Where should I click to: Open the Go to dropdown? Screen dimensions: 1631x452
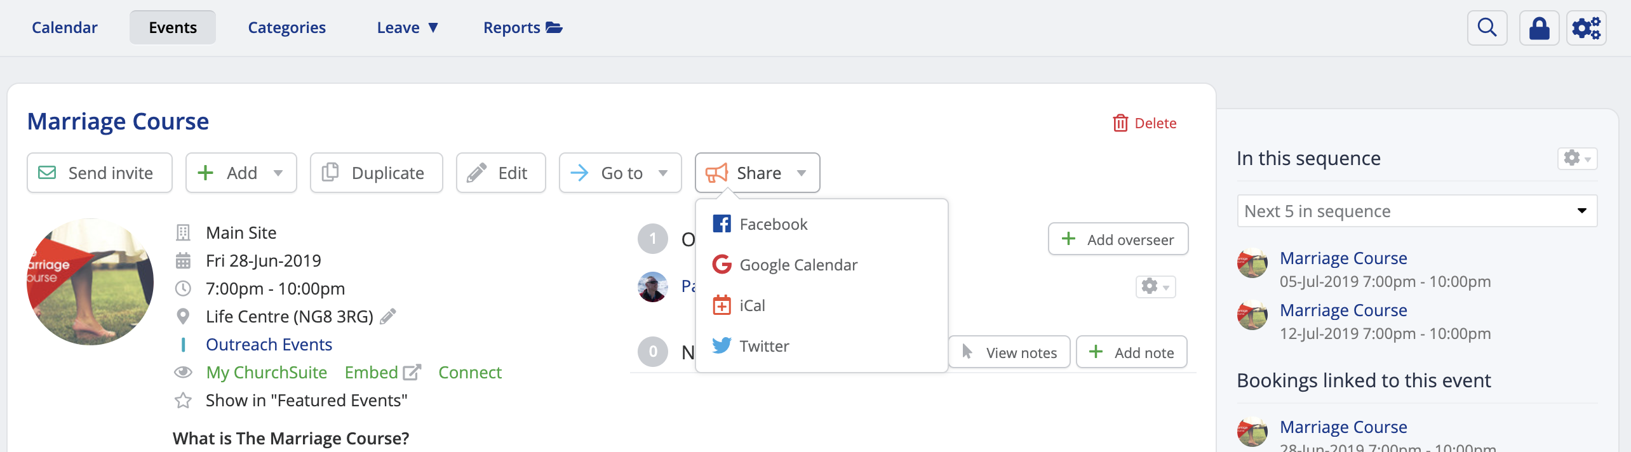[663, 173]
